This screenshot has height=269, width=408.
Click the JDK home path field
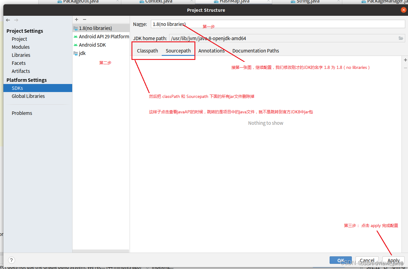click(283, 38)
